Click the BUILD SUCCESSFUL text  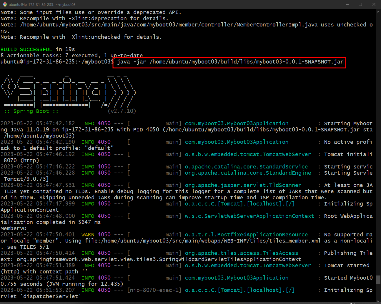click(x=26, y=49)
